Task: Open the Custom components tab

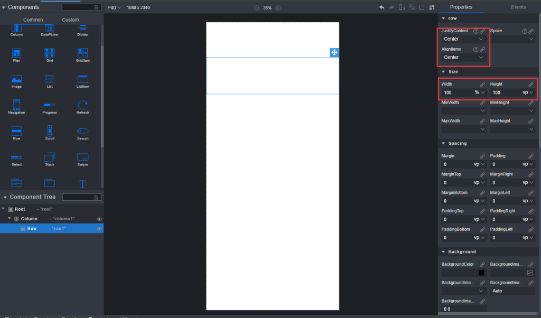Action: tap(70, 20)
